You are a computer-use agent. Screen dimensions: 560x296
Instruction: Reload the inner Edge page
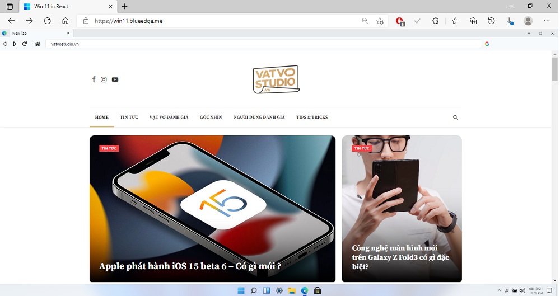25,44
